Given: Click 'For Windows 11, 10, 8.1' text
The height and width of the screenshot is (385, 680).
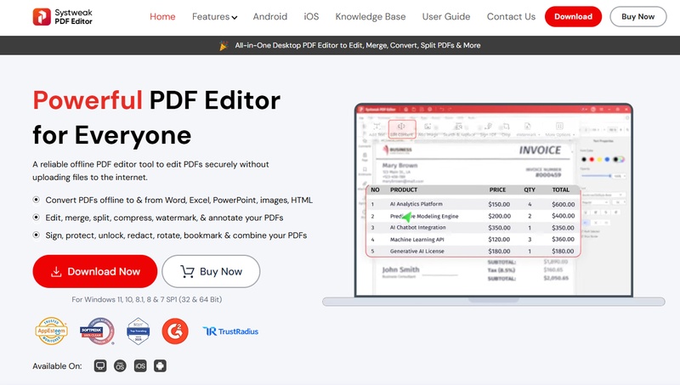Looking at the screenshot, I should pos(146,300).
